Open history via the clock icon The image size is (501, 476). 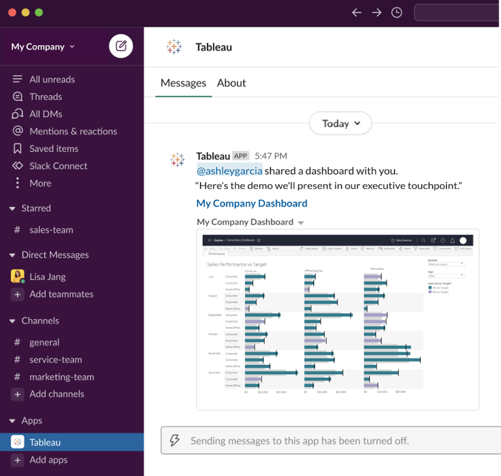tap(396, 12)
